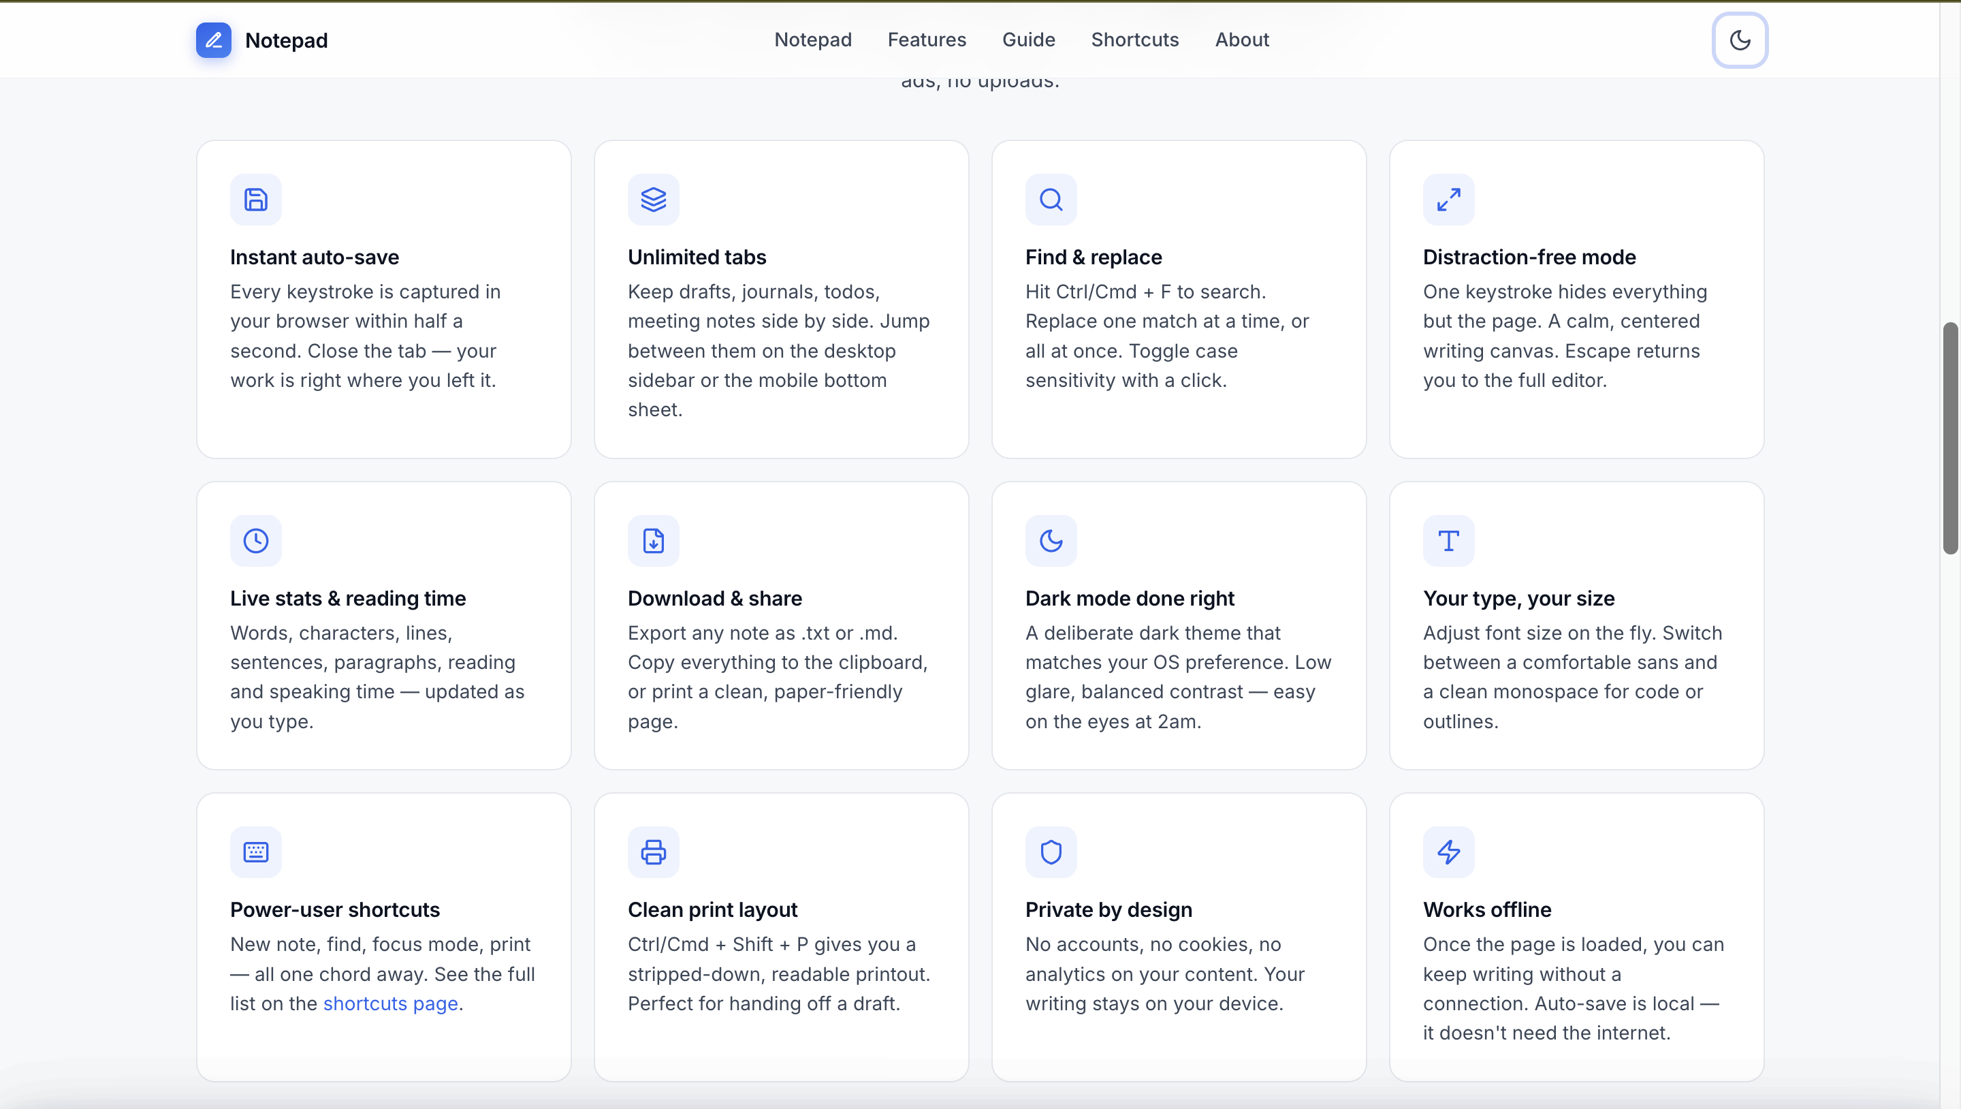The height and width of the screenshot is (1109, 1961).
Task: Click the Instant auto-save heading
Action: [x=315, y=257]
